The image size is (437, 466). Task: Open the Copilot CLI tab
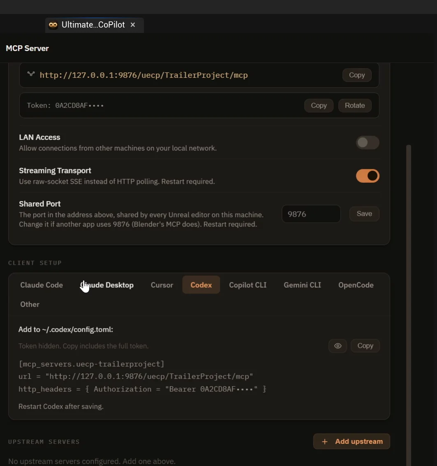tap(247, 285)
